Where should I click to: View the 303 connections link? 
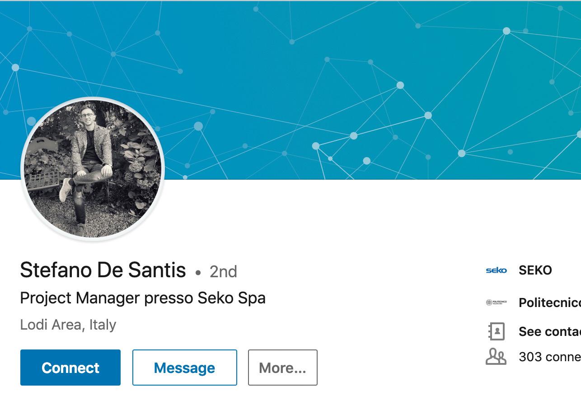[x=549, y=357]
